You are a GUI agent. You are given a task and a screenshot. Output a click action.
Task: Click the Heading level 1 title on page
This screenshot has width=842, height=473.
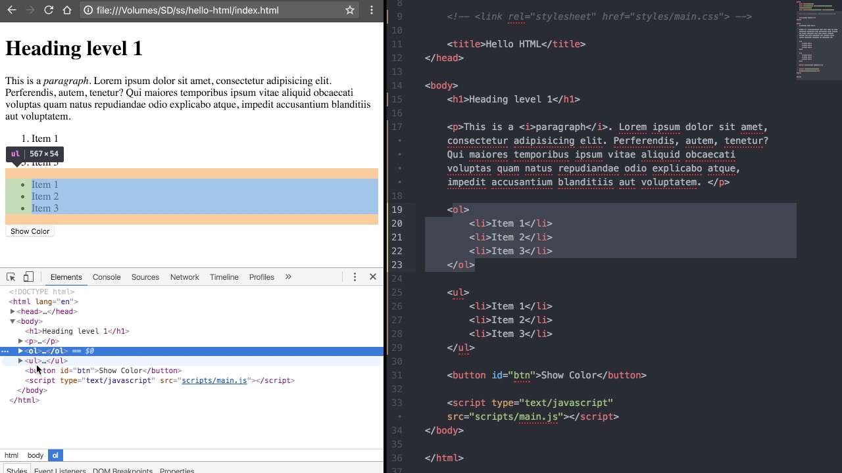74,49
